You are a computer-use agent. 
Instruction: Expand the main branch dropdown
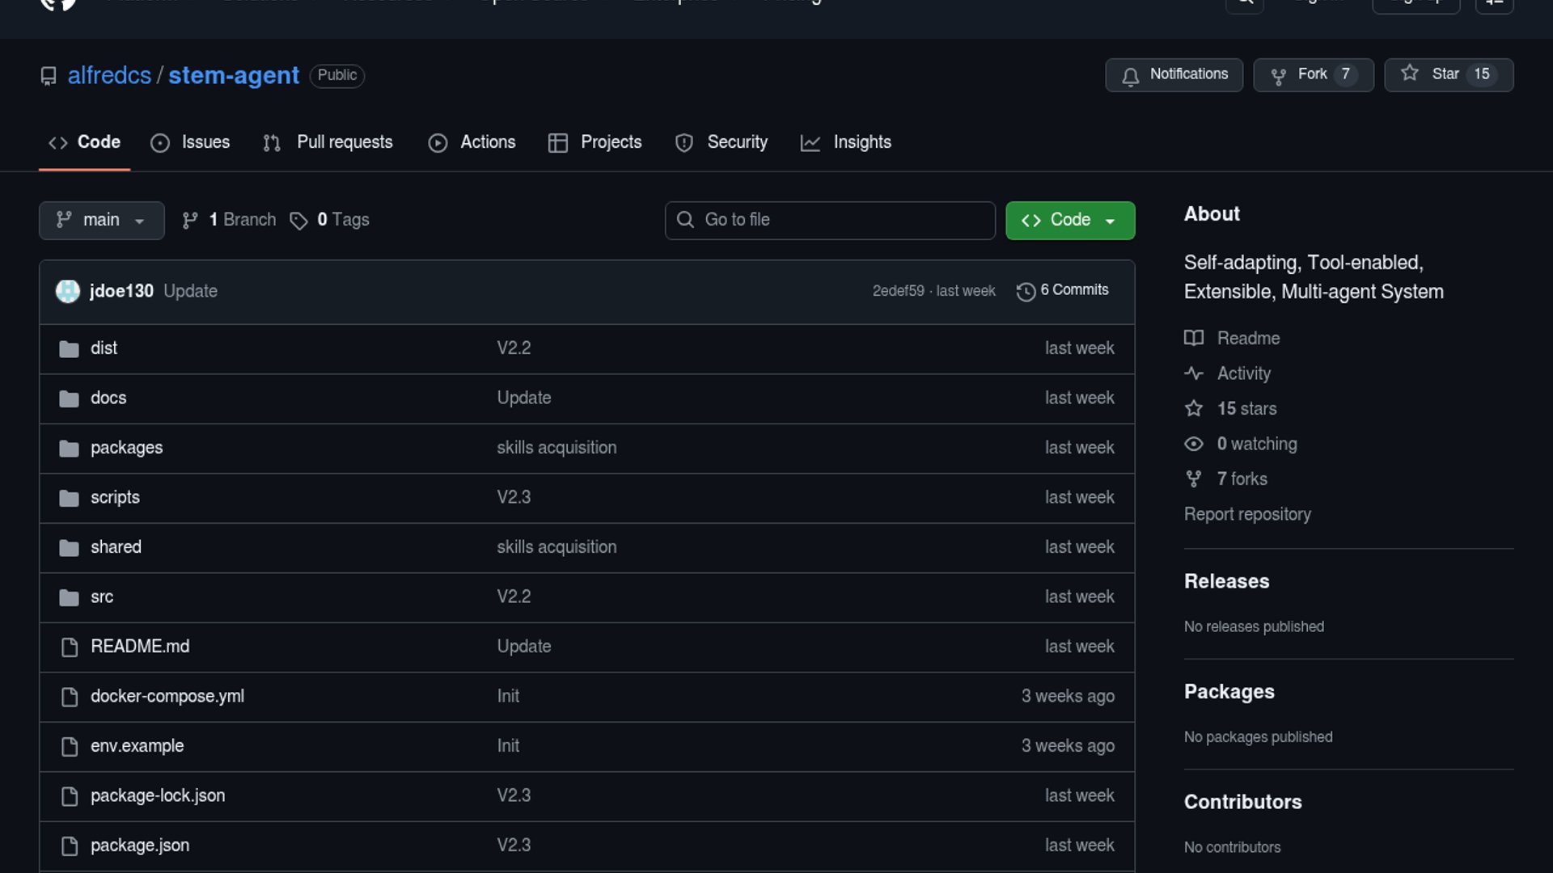(101, 220)
